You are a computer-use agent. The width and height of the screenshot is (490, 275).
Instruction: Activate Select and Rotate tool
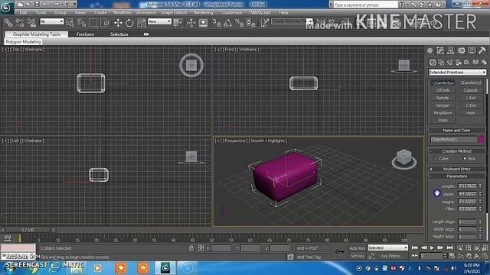tap(129, 22)
